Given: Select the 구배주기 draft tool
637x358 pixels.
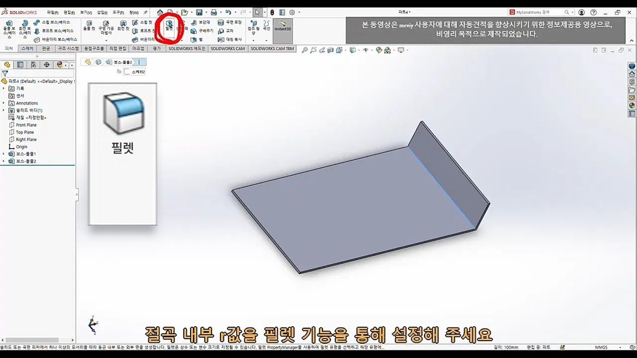Looking at the screenshot, I should (x=202, y=31).
